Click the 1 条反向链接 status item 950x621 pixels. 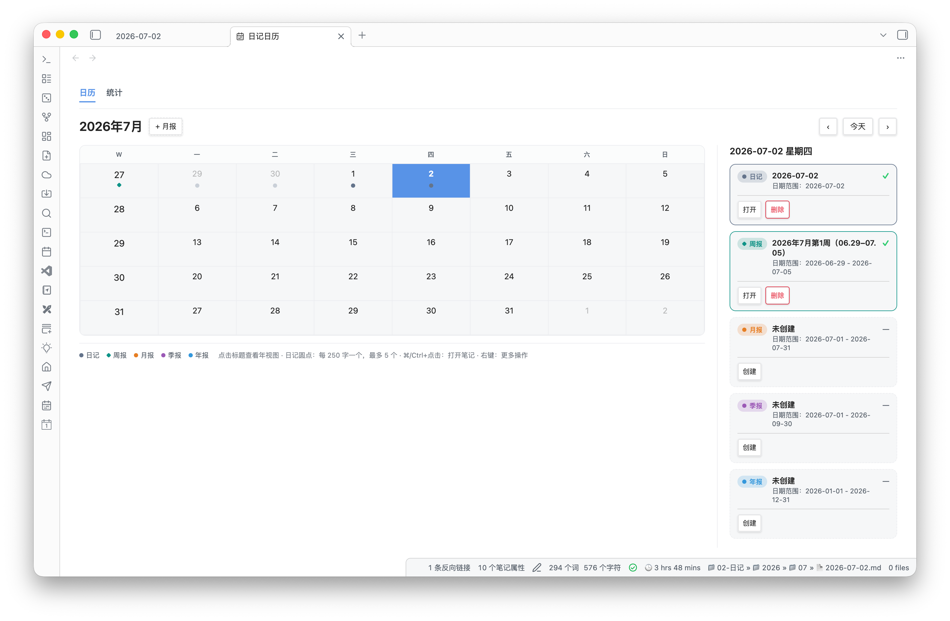point(449,568)
